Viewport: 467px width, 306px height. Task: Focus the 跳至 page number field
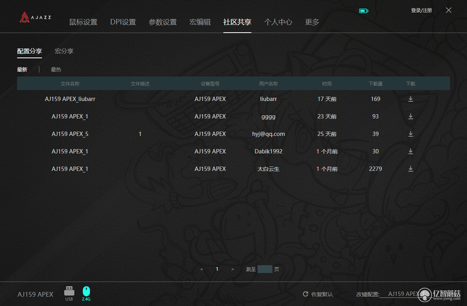point(265,269)
